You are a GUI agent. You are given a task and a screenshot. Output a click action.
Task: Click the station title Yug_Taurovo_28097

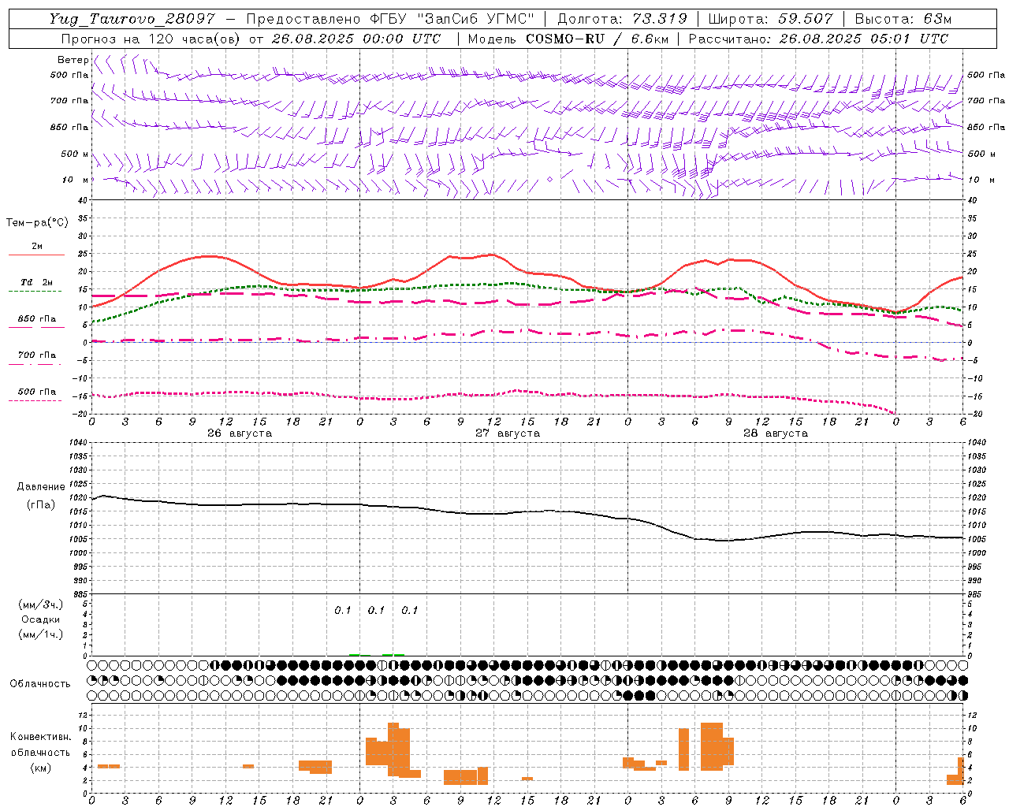coord(134,19)
